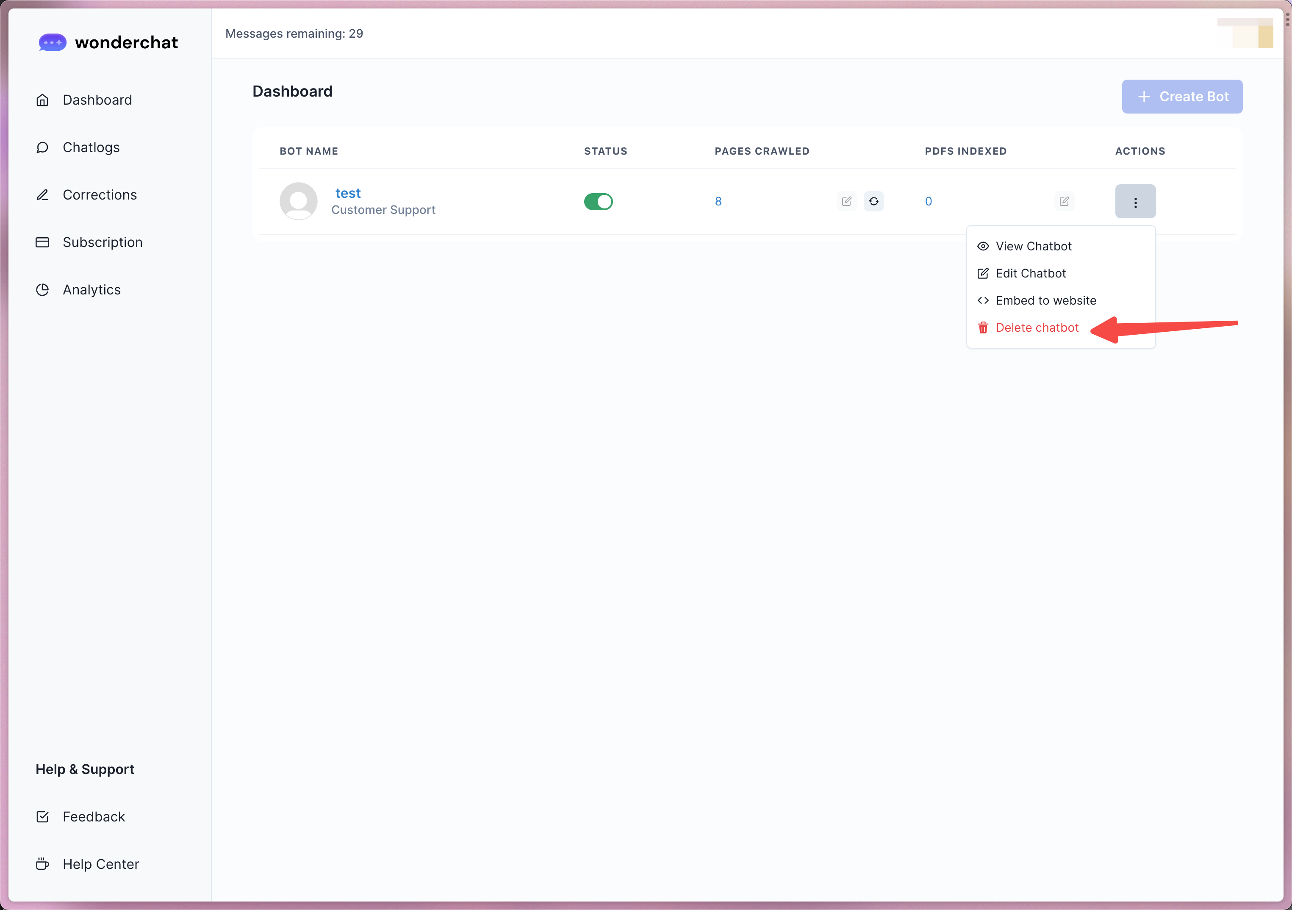Open Analytics via its pie chart icon
The width and height of the screenshot is (1292, 910).
[42, 290]
